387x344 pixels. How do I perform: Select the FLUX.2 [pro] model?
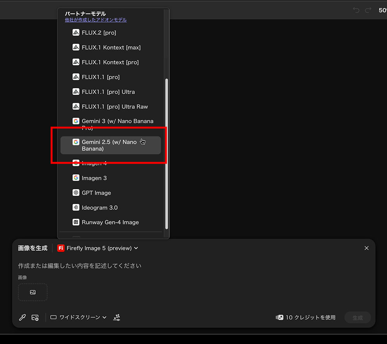(x=111, y=33)
